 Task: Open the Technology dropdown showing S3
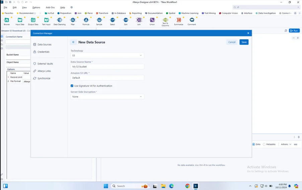tap(107, 55)
